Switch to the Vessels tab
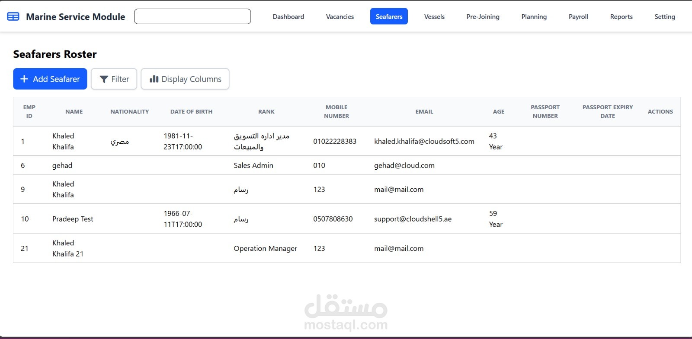This screenshot has width=692, height=339. coord(434,16)
